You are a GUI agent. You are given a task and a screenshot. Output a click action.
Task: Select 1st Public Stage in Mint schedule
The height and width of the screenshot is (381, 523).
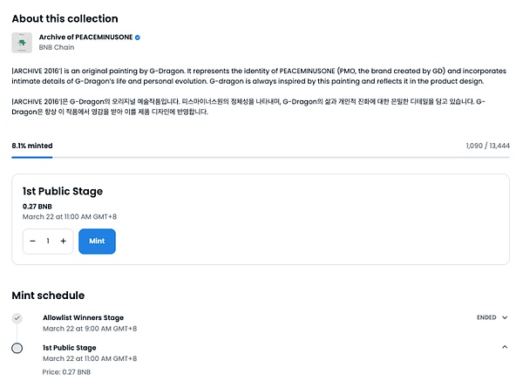(x=70, y=348)
